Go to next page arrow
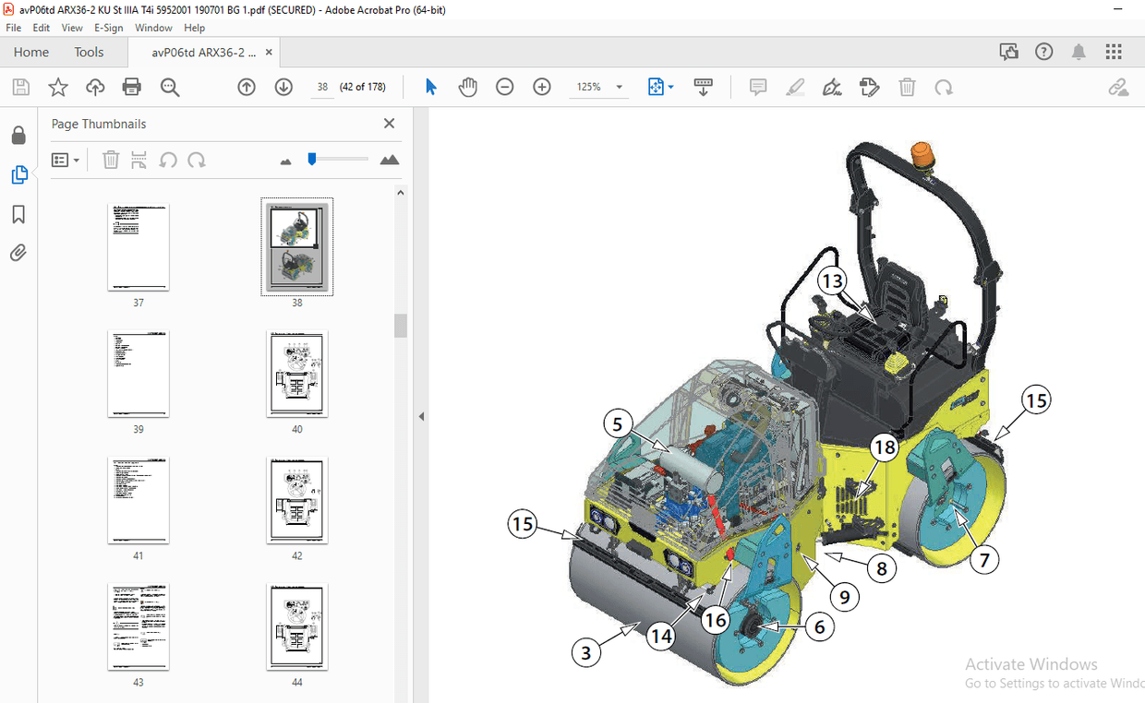 pos(283,88)
